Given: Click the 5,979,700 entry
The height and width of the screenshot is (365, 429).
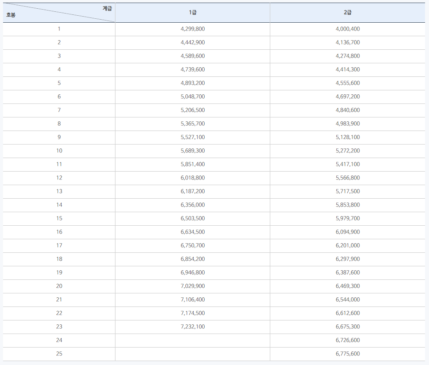Looking at the screenshot, I should tap(348, 218).
